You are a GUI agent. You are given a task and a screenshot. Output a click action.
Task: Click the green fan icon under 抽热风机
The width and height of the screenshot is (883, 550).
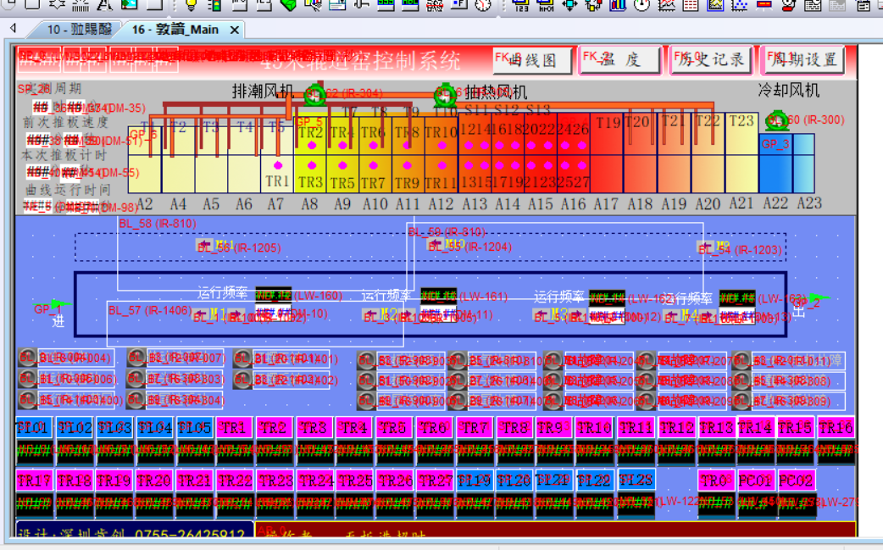pos(445,94)
